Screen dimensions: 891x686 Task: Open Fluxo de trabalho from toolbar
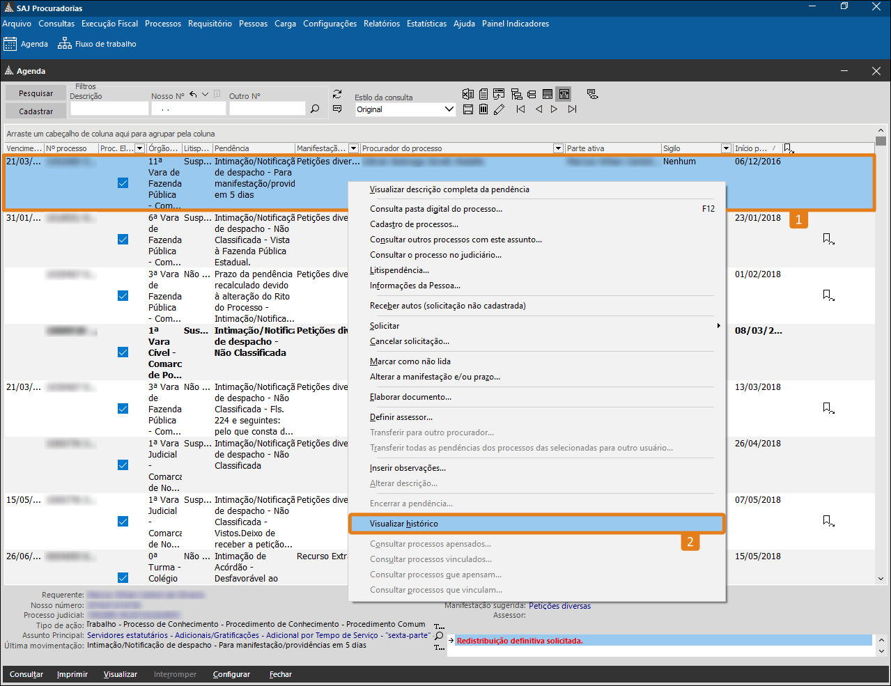[x=97, y=44]
